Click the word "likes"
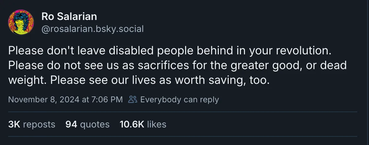 click(157, 124)
